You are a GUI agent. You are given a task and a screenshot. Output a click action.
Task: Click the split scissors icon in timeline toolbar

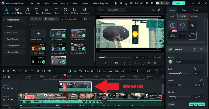coord(32,71)
